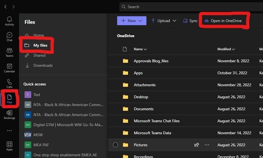Screen dimensions: 263x158
Task: Select My files in navigation
Action: coord(40,45)
